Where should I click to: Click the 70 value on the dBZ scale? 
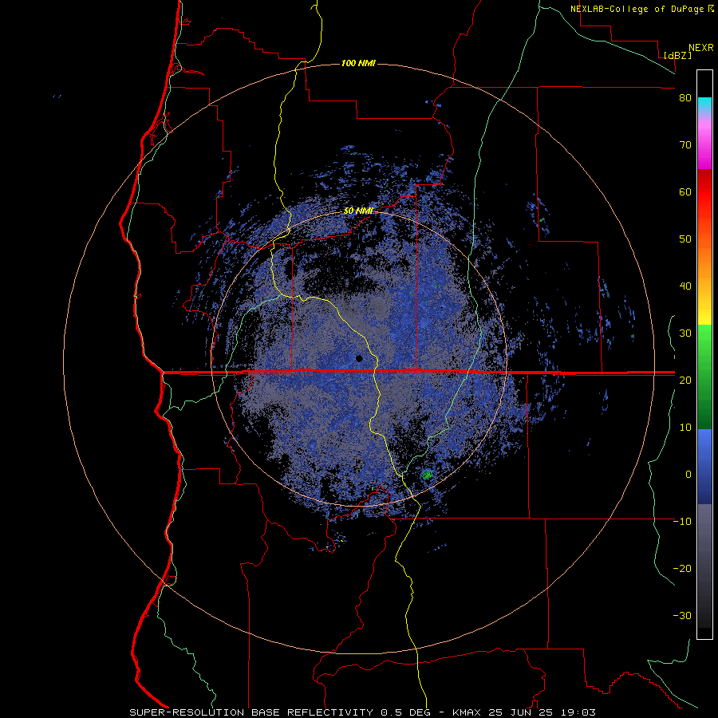click(x=685, y=145)
